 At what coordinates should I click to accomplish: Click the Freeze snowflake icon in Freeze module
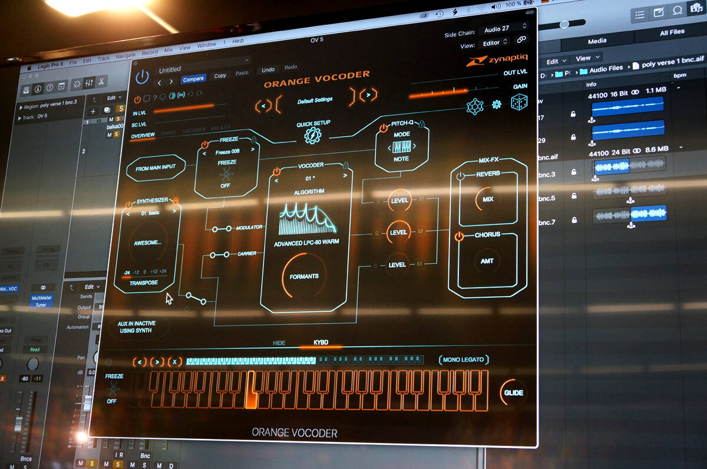click(x=227, y=175)
